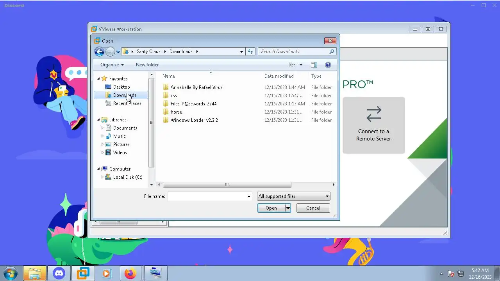This screenshot has width=500, height=281.
Task: Expand the Documents library node
Action: [x=103, y=128]
